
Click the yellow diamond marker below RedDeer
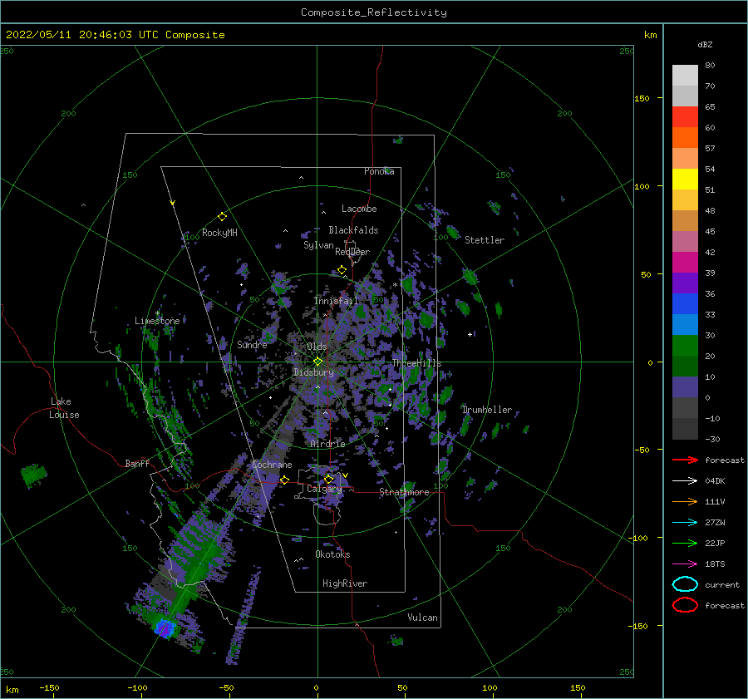point(342,270)
